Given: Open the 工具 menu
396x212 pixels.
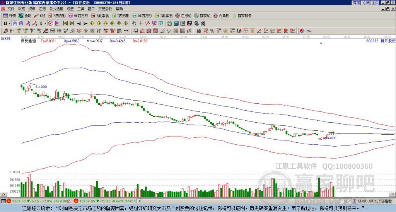Looking at the screenshot, I should [80, 9].
